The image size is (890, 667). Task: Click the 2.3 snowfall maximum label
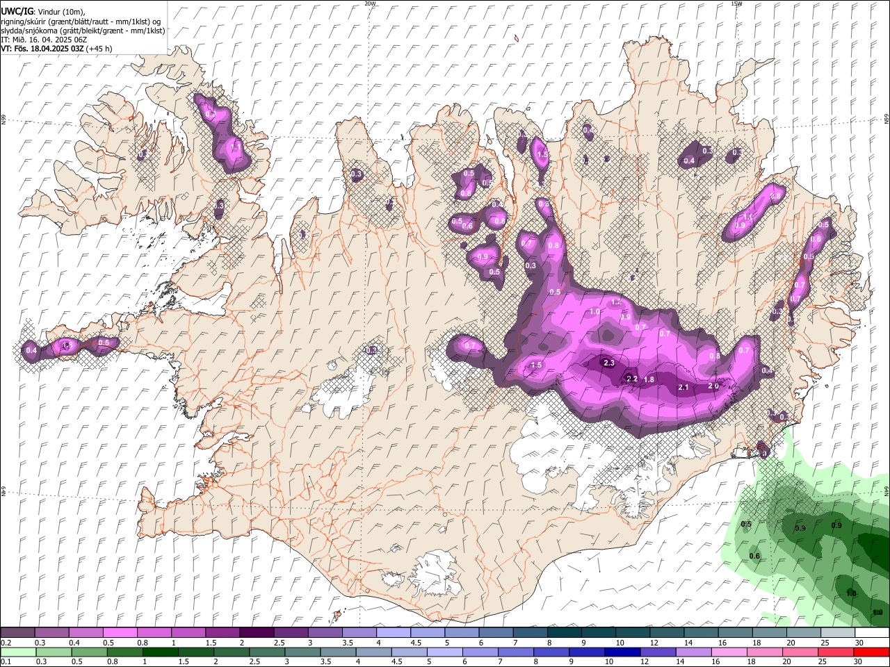pos(609,363)
